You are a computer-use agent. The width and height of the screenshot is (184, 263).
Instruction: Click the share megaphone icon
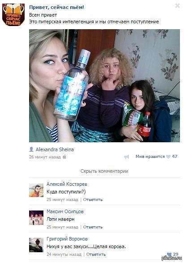coord(127,157)
